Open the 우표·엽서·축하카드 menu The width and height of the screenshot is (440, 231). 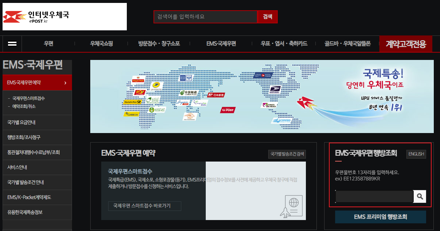point(284,44)
